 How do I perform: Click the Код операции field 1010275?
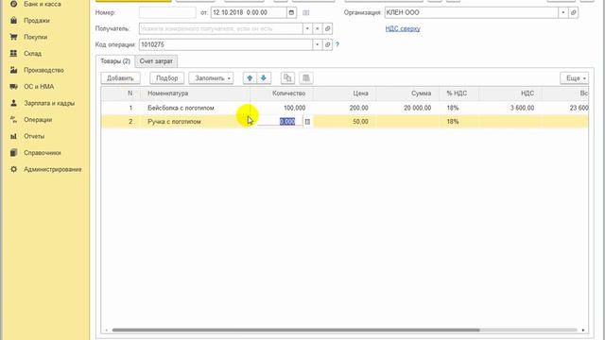(226, 44)
